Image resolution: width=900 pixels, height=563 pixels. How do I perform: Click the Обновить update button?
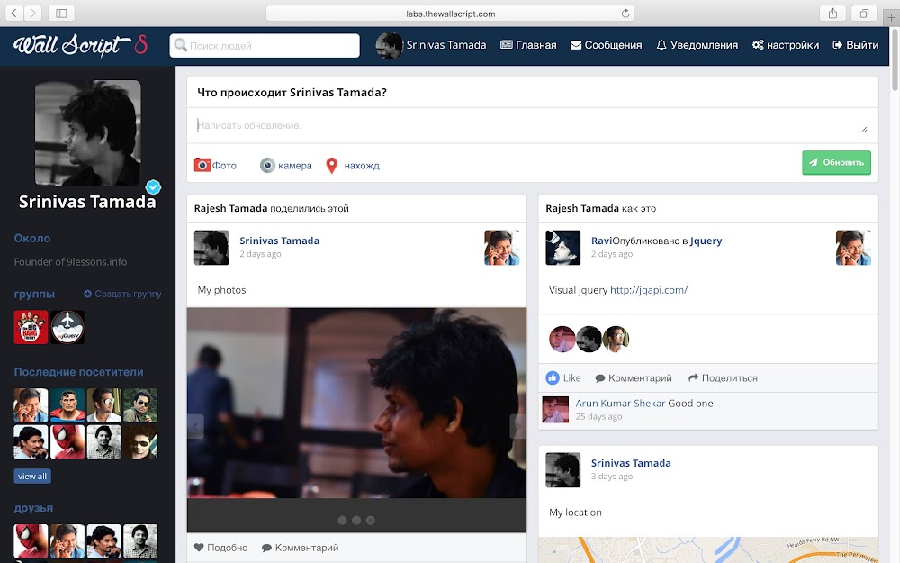click(836, 162)
